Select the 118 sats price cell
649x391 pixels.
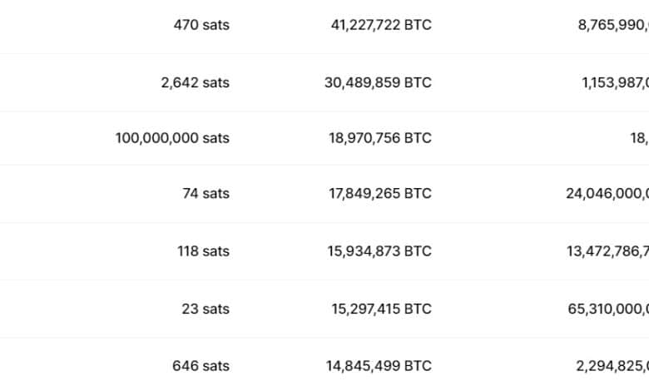[203, 251]
